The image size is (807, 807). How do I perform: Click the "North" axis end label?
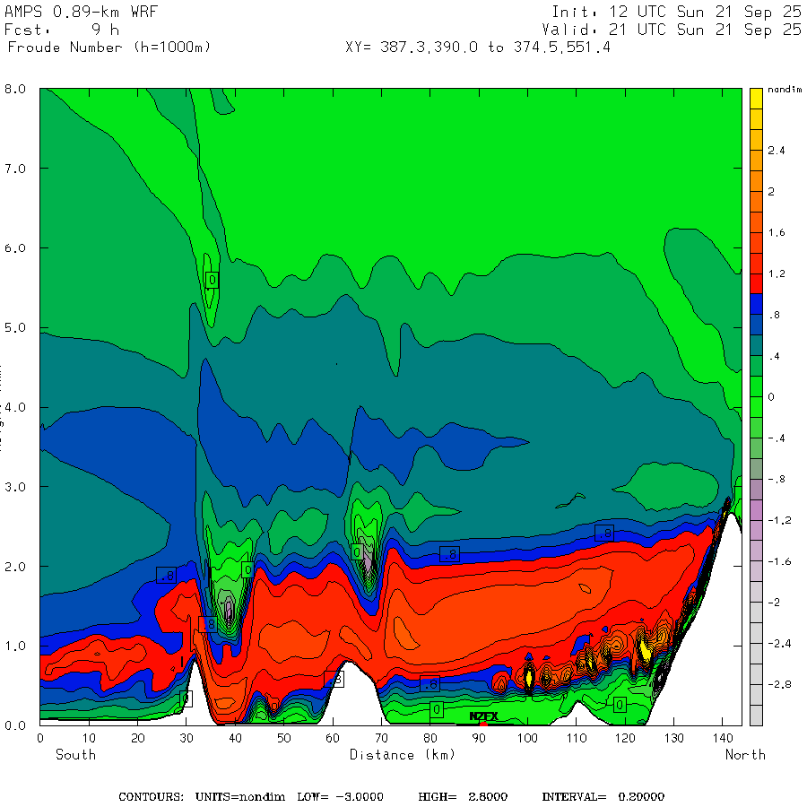745,754
